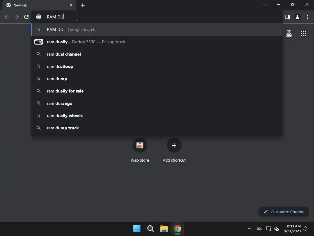This screenshot has width=314, height=236.
Task: Click the browser back arrow
Action: tap(7, 17)
